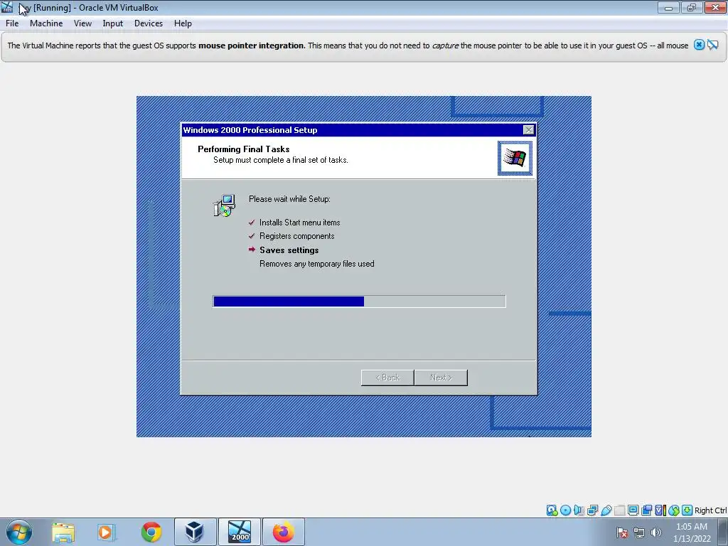Click the Windows clock showing 1:05 AM
Screen dimensions: 728x546
point(691,527)
